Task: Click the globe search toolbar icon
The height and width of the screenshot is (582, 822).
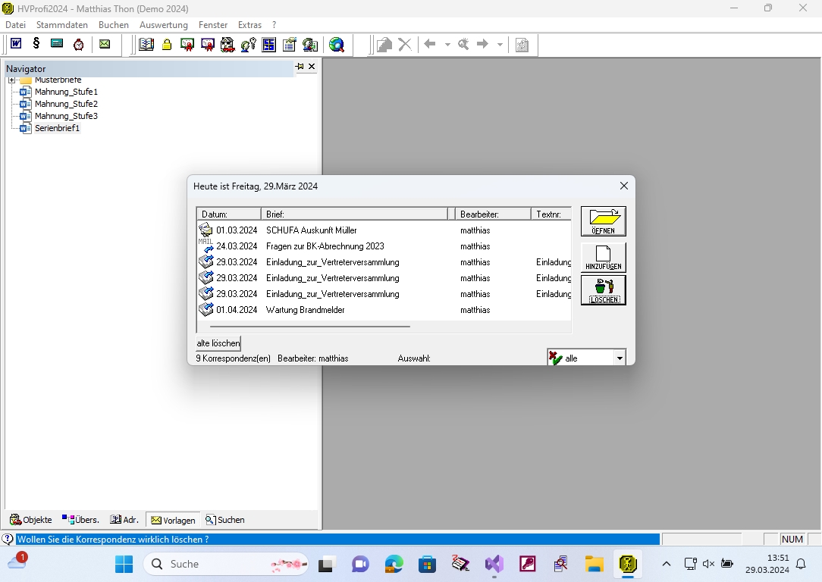Action: (x=337, y=45)
